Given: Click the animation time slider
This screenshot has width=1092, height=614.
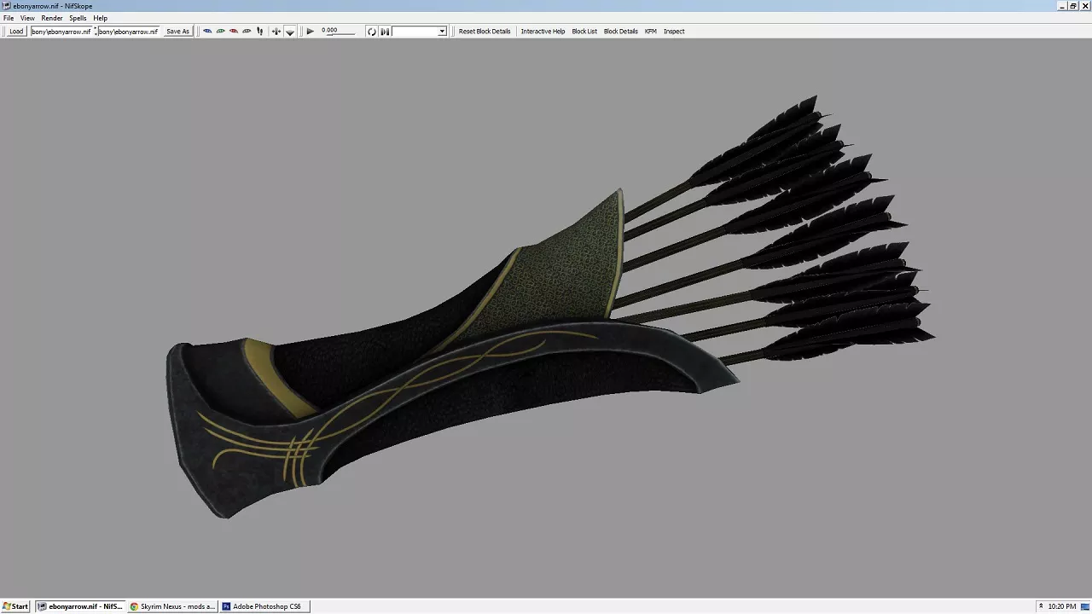Looking at the screenshot, I should 338,32.
